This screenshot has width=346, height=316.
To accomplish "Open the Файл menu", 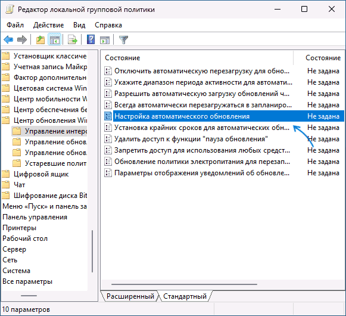I will (15, 25).
